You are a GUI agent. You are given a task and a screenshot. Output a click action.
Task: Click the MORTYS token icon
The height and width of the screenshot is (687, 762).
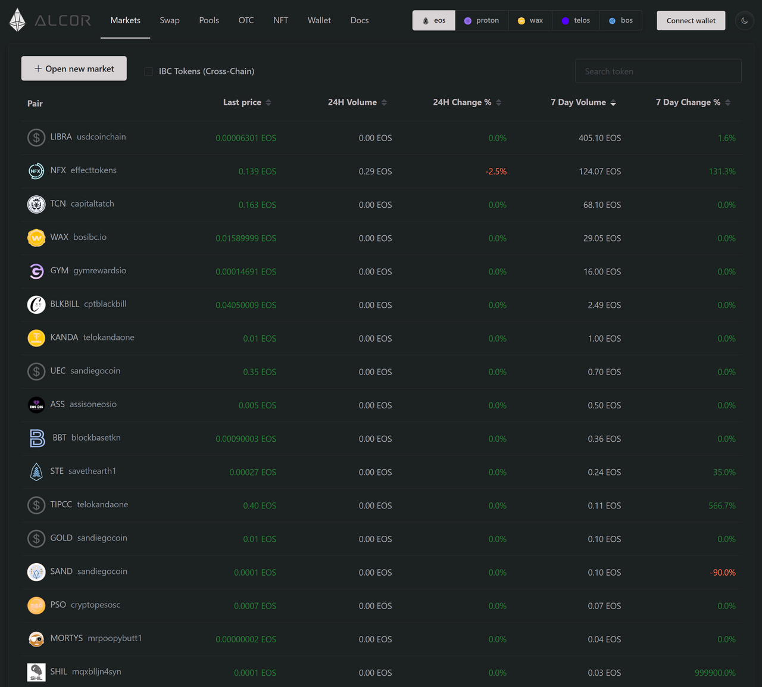pyautogui.click(x=36, y=639)
